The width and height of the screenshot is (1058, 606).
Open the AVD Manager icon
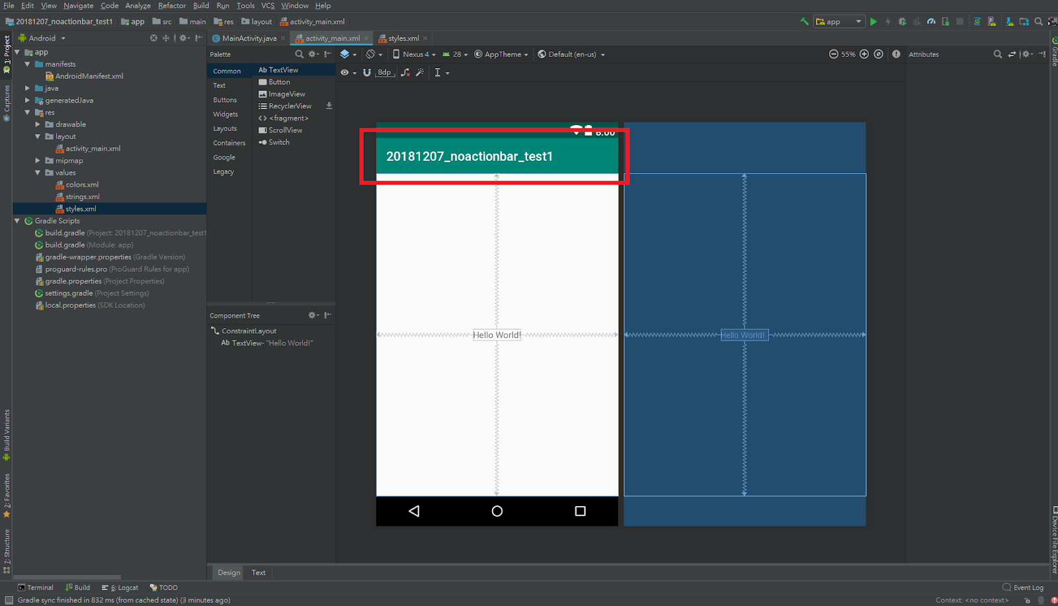[992, 21]
